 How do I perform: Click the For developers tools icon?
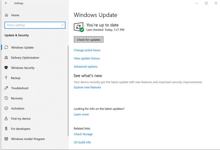[6, 128]
